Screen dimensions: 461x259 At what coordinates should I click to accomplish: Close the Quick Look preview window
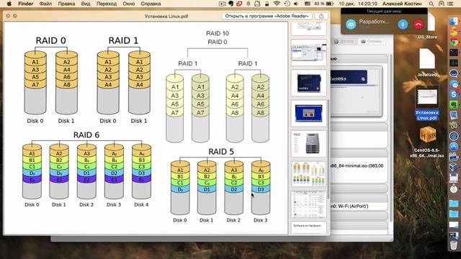(x=8, y=16)
